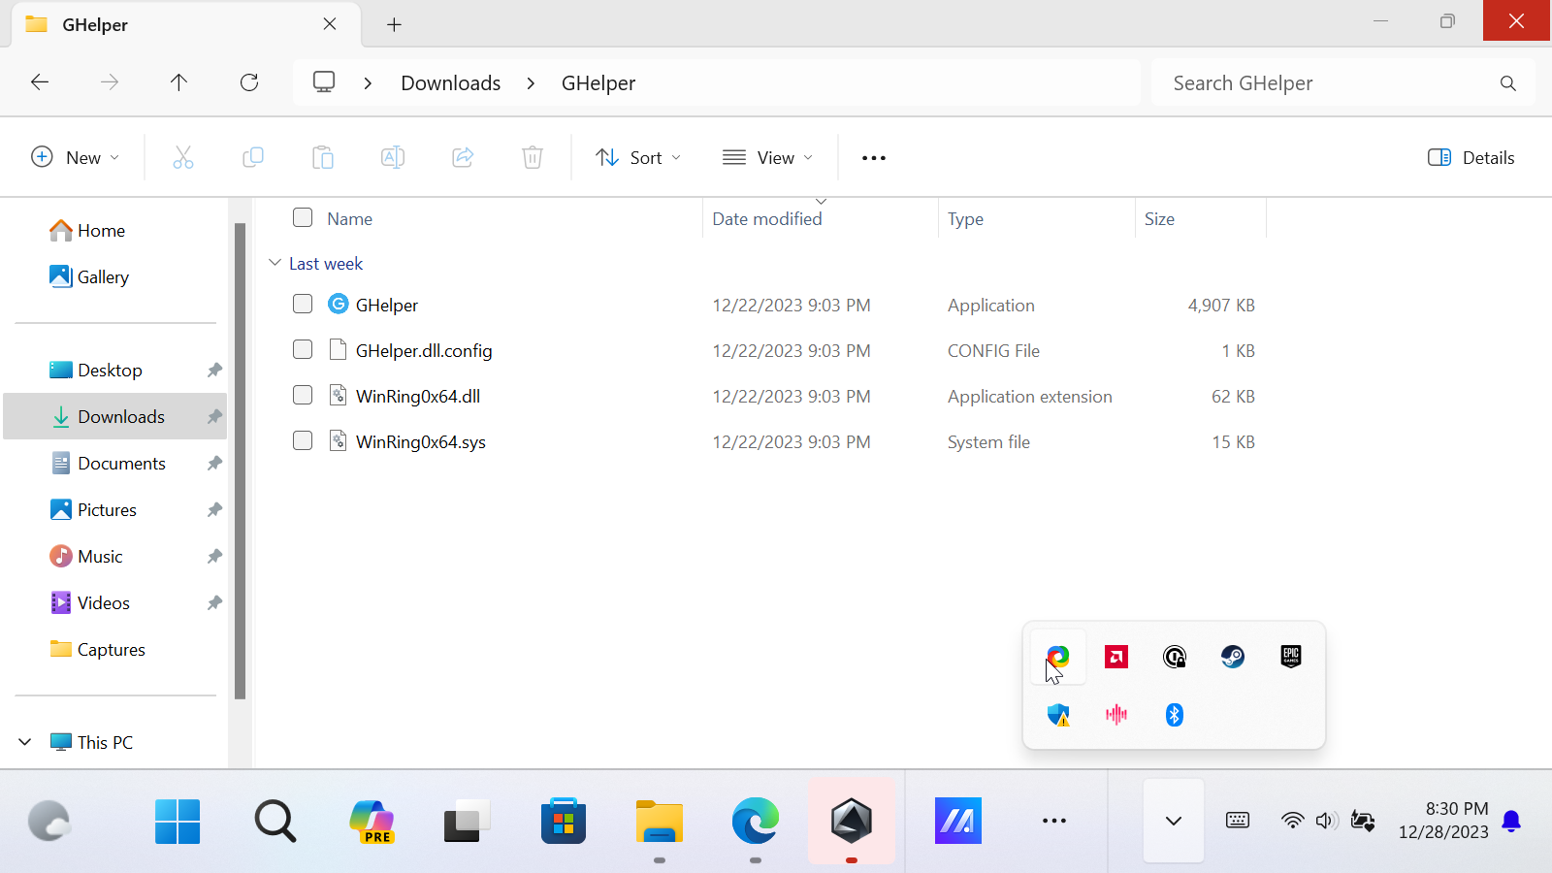1552x873 pixels.
Task: Open the Bluetooth tray icon
Action: pos(1175,715)
